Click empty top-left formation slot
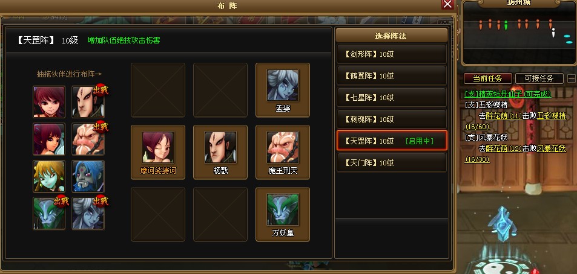Image resolution: width=577 pixels, height=274 pixels. tap(158, 90)
